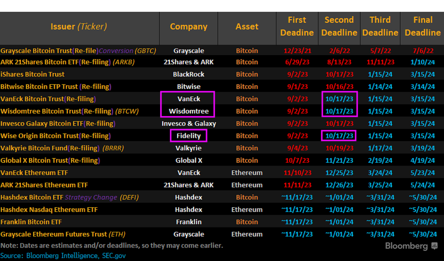Viewport: 444px width, 261px height.
Task: Click the '8/13/23' second deadline date
Action: pos(339,62)
